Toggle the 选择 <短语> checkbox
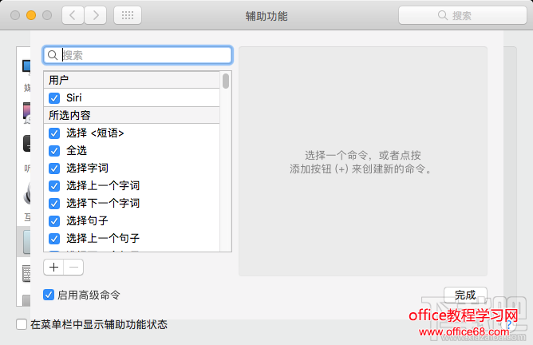This screenshot has width=533, height=345. click(54, 133)
